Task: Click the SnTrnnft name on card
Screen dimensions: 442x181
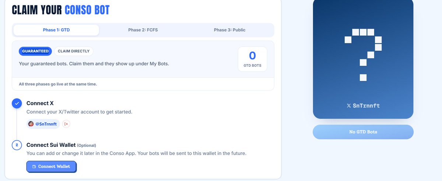Action: click(366, 106)
